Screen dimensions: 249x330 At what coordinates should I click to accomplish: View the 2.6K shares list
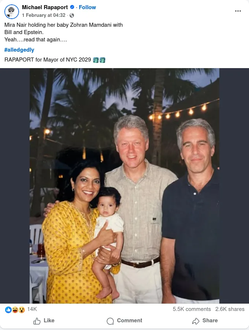coord(230,309)
